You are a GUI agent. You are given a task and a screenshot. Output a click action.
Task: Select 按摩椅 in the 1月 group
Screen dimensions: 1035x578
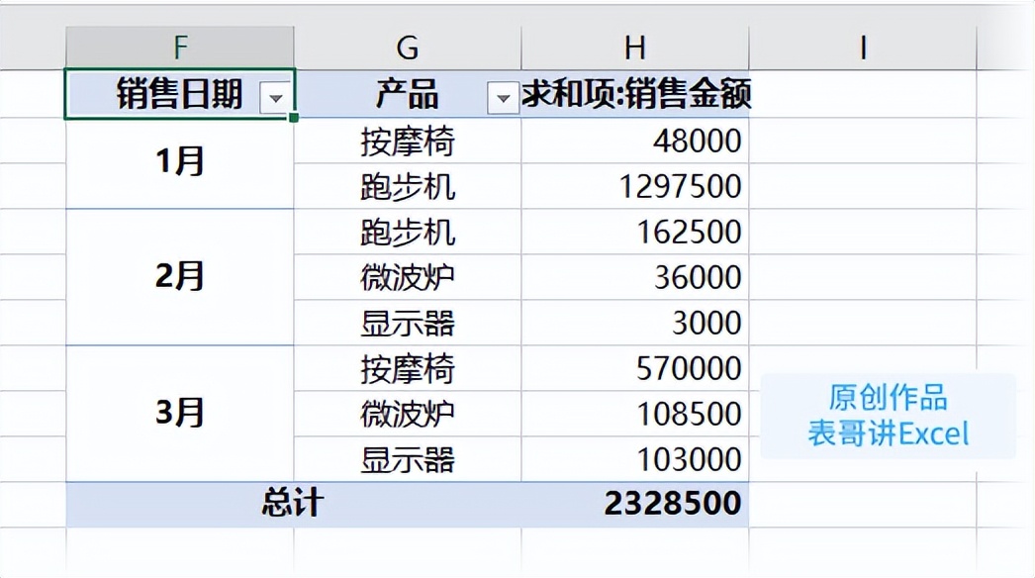[x=408, y=142]
